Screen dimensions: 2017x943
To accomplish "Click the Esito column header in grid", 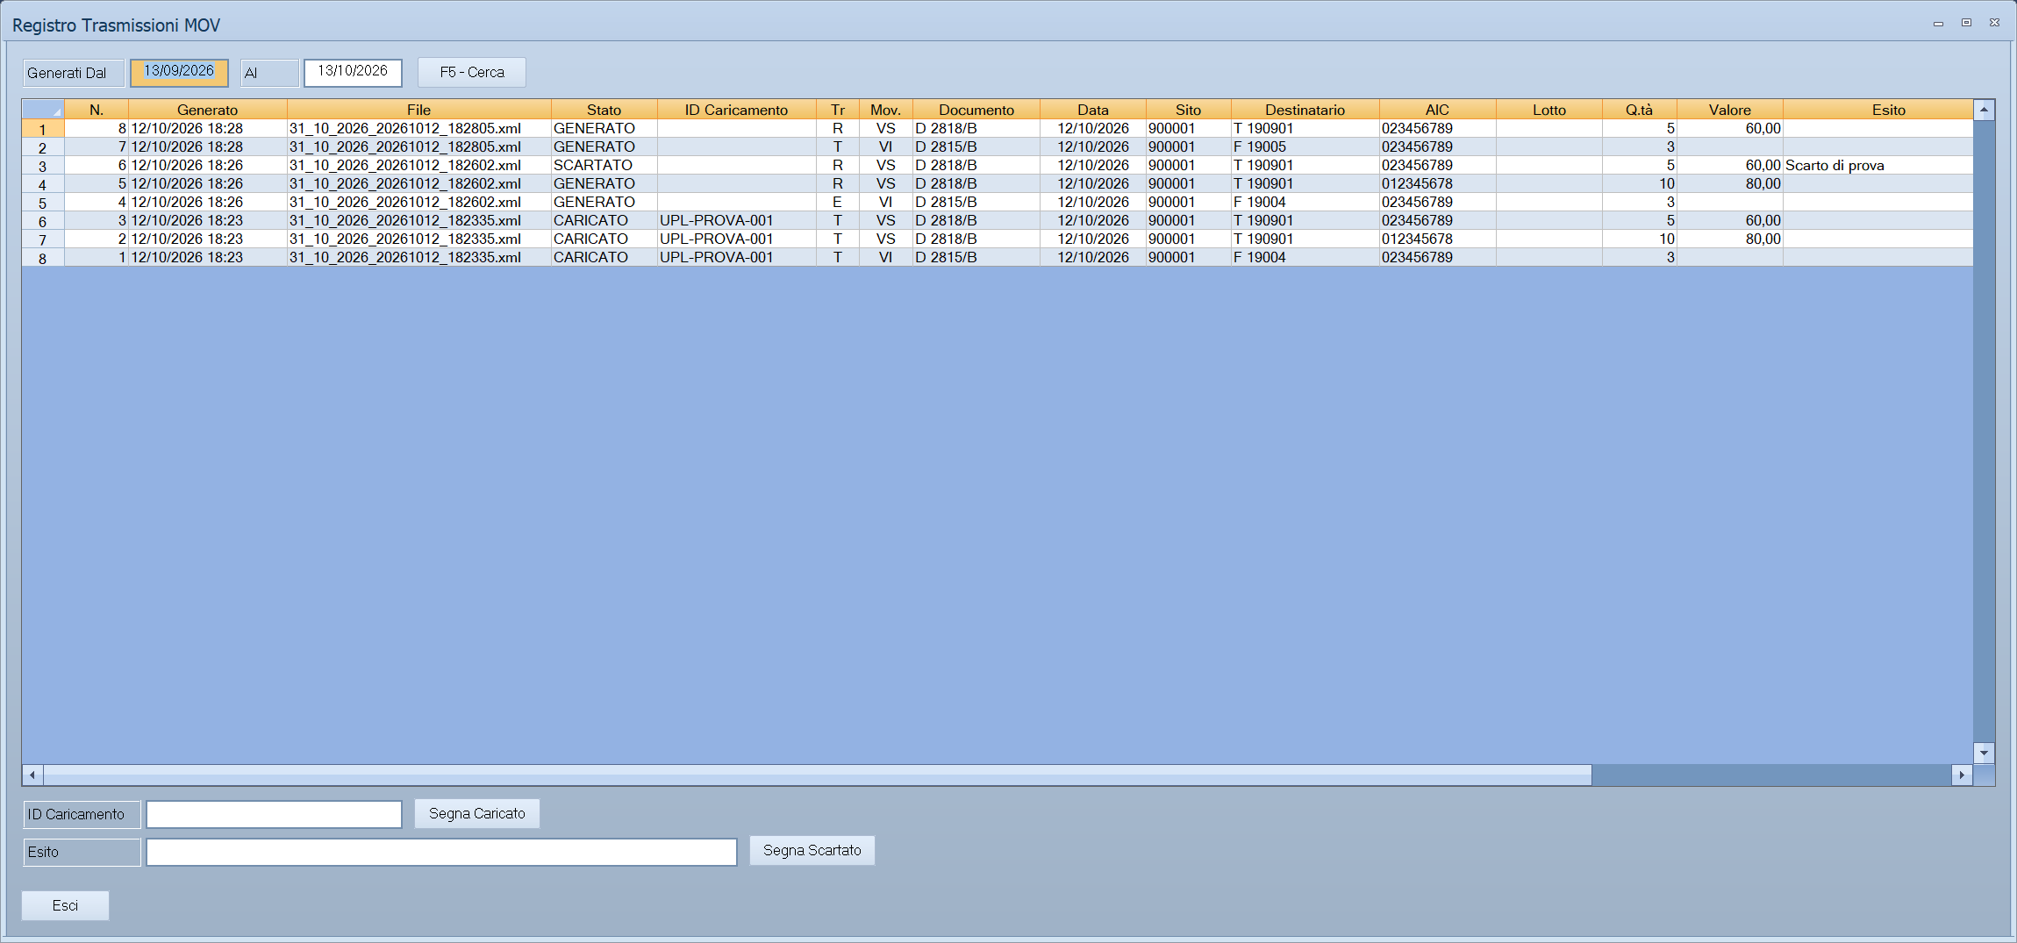I will (1878, 110).
